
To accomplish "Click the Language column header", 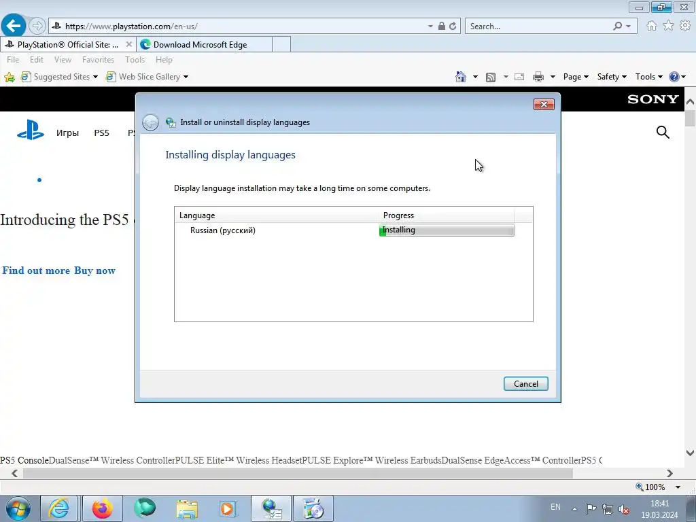I will [277, 215].
